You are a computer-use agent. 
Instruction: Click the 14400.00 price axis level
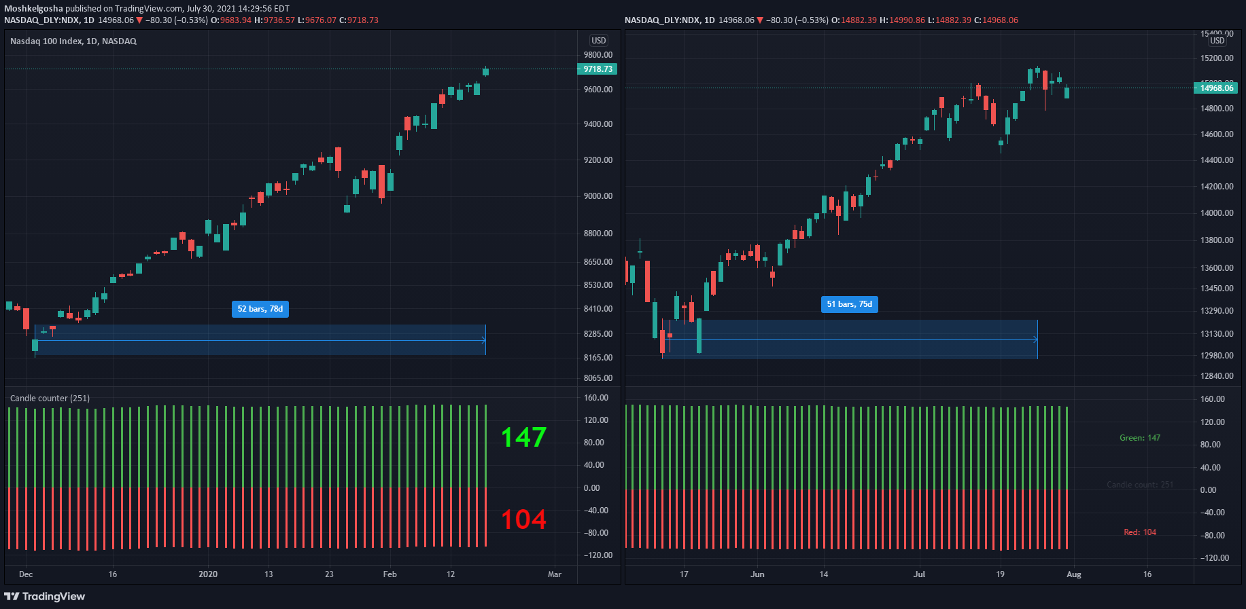pyautogui.click(x=1217, y=160)
